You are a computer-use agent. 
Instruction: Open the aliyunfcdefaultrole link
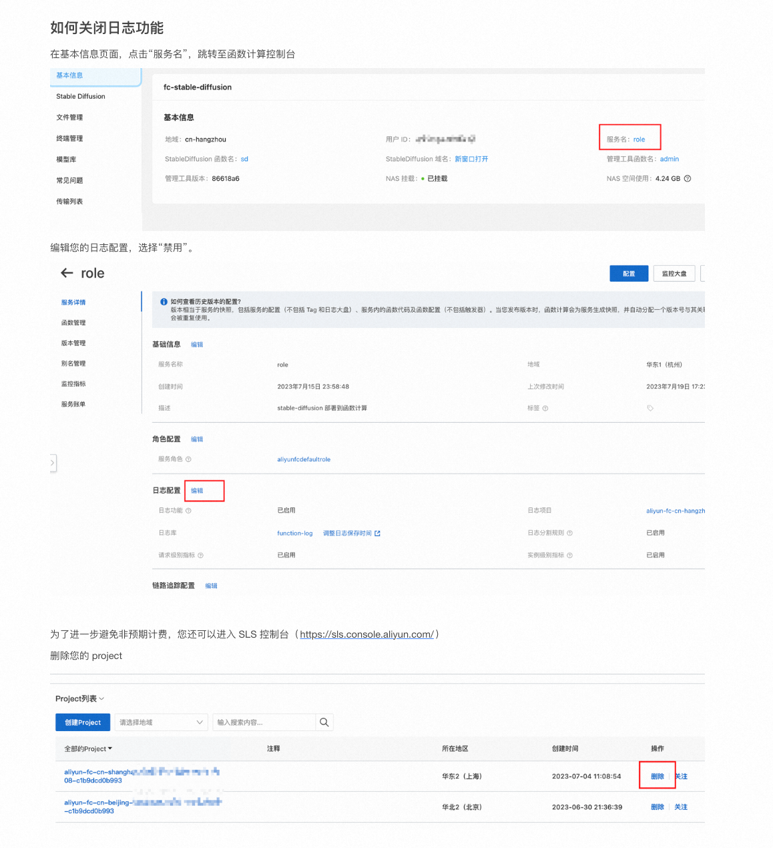(304, 459)
